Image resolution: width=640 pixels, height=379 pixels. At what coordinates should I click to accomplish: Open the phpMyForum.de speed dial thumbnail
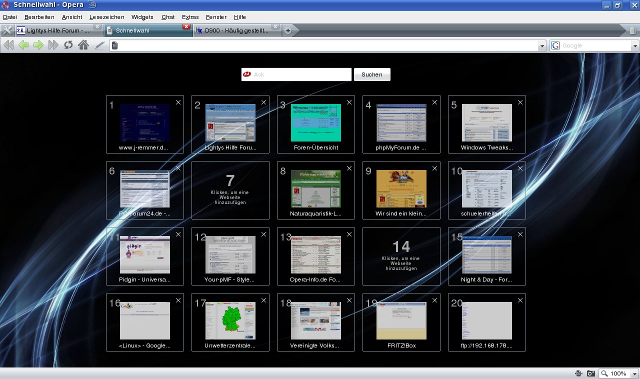click(x=401, y=123)
